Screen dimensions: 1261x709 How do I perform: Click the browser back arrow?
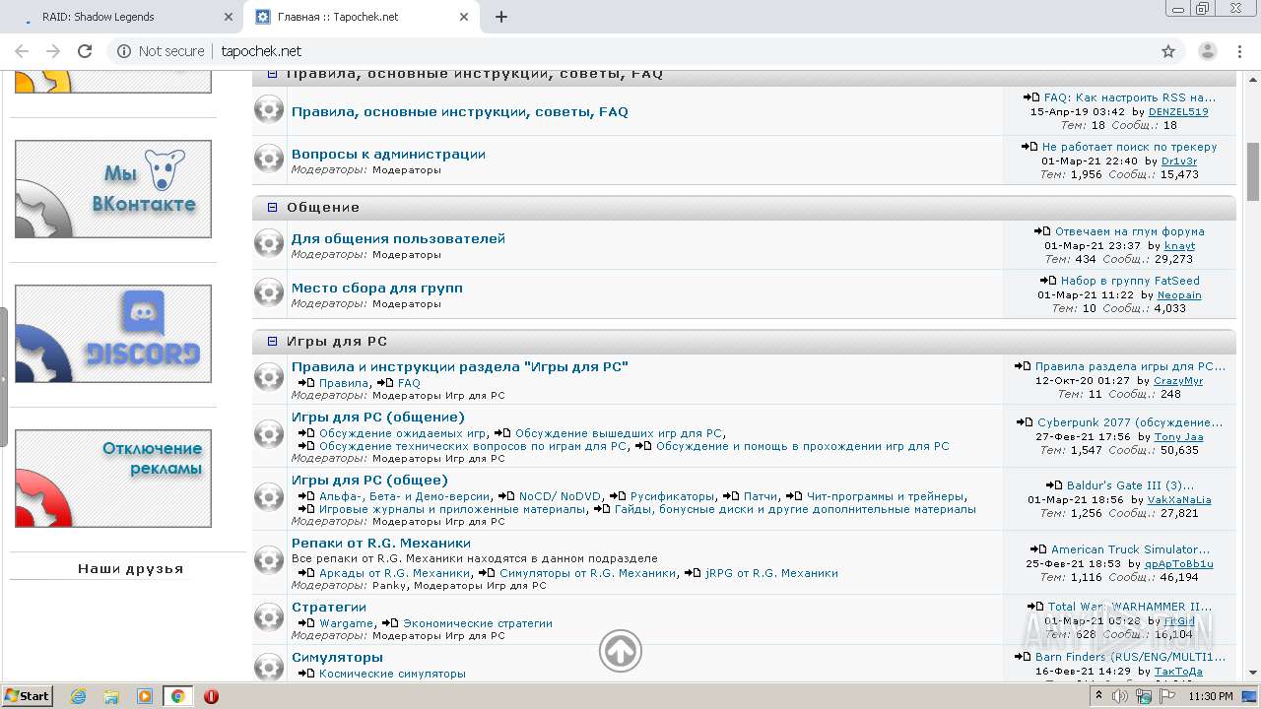pyautogui.click(x=22, y=51)
